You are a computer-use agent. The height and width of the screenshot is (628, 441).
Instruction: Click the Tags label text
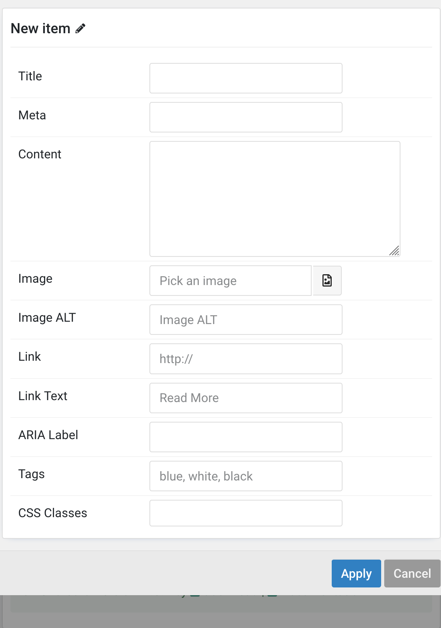(x=32, y=474)
